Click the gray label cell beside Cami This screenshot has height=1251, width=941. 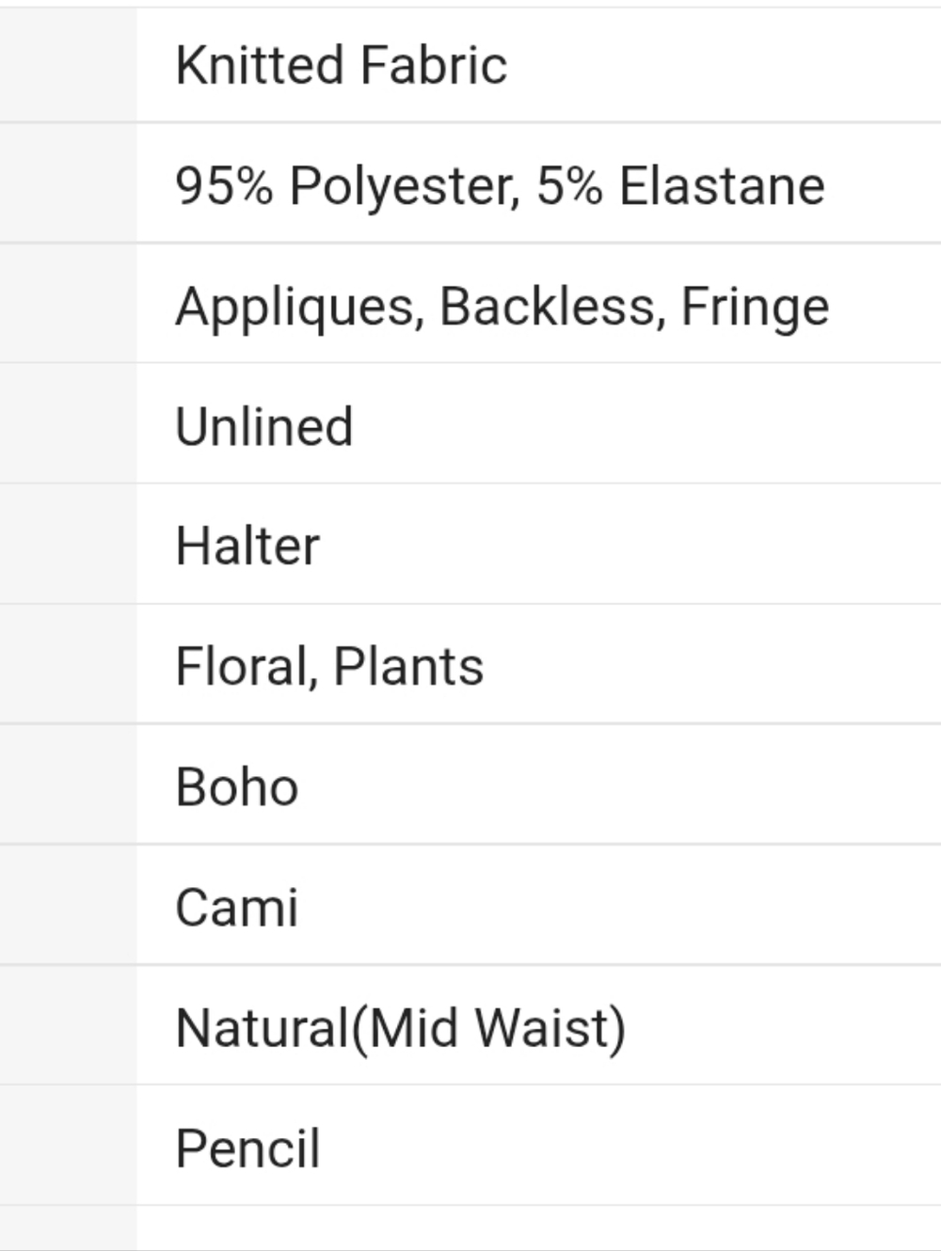point(68,905)
